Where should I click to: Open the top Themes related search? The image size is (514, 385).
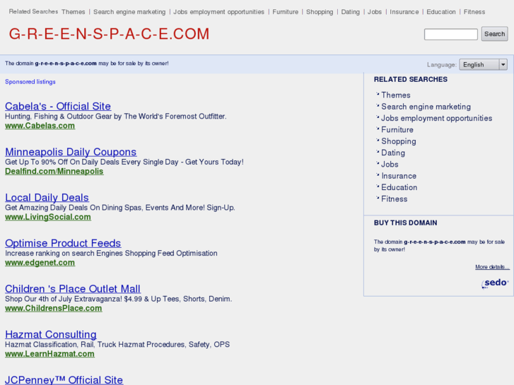73,12
